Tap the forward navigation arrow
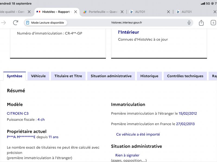The width and height of the screenshot is (217, 162). 4,23
